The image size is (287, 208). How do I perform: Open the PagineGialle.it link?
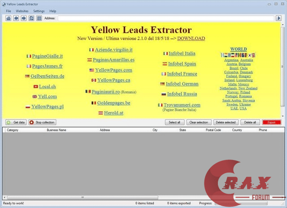pos(48,56)
